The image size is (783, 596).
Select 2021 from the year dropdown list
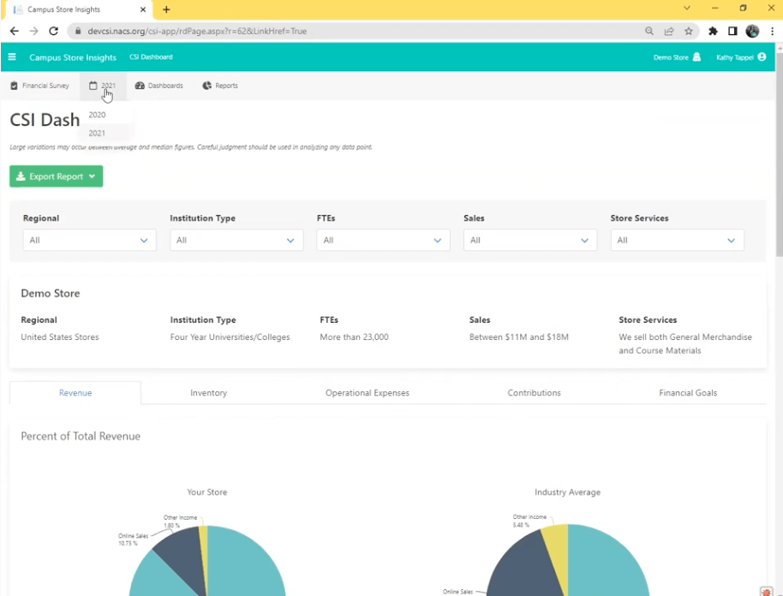(x=97, y=134)
